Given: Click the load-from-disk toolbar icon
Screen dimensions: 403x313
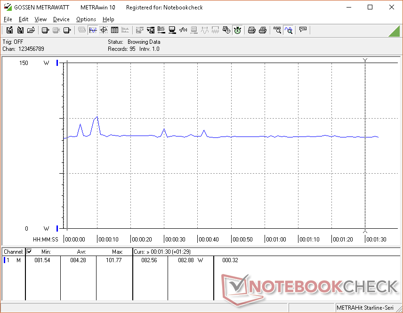Looking at the screenshot, I should click(x=20, y=30).
